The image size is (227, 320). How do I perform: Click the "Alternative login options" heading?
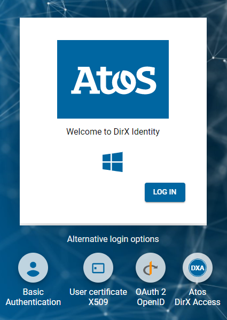[x=113, y=239]
